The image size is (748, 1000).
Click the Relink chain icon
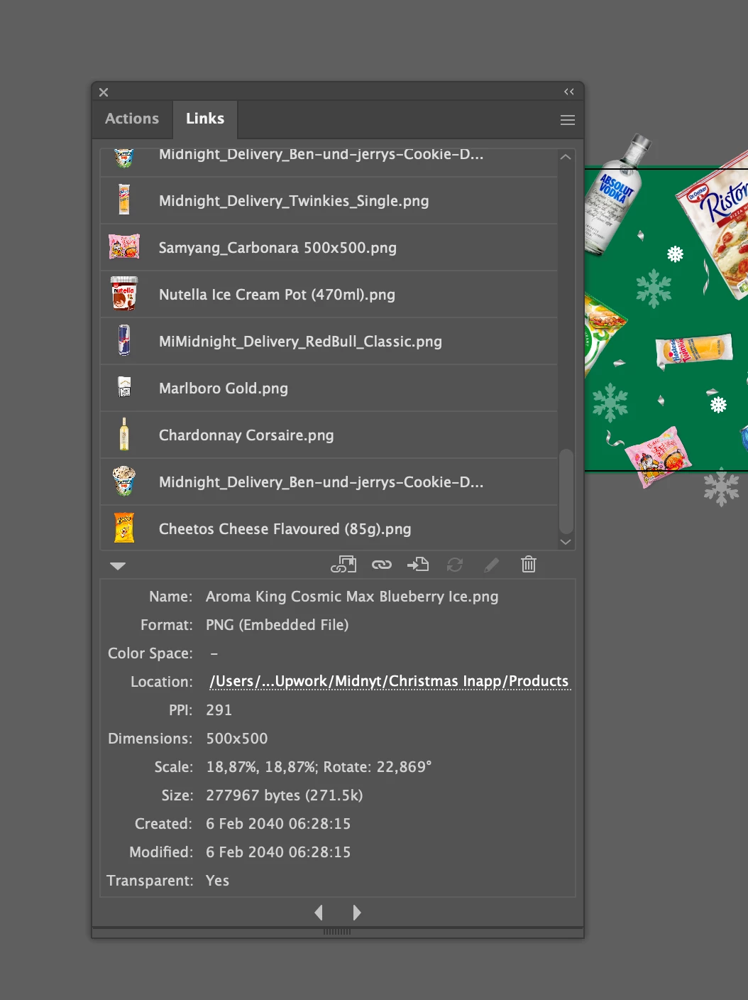[382, 565]
